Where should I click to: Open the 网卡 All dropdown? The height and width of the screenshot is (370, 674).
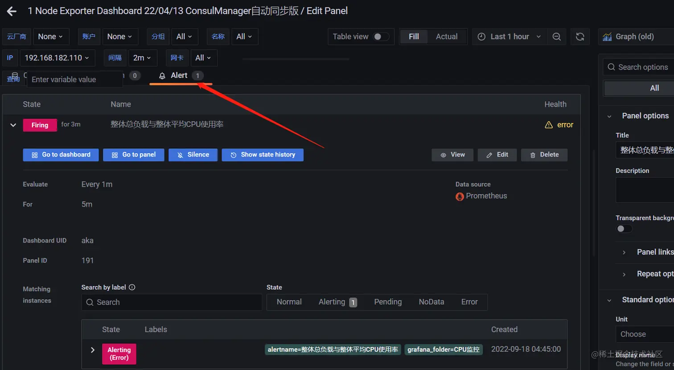pyautogui.click(x=203, y=58)
